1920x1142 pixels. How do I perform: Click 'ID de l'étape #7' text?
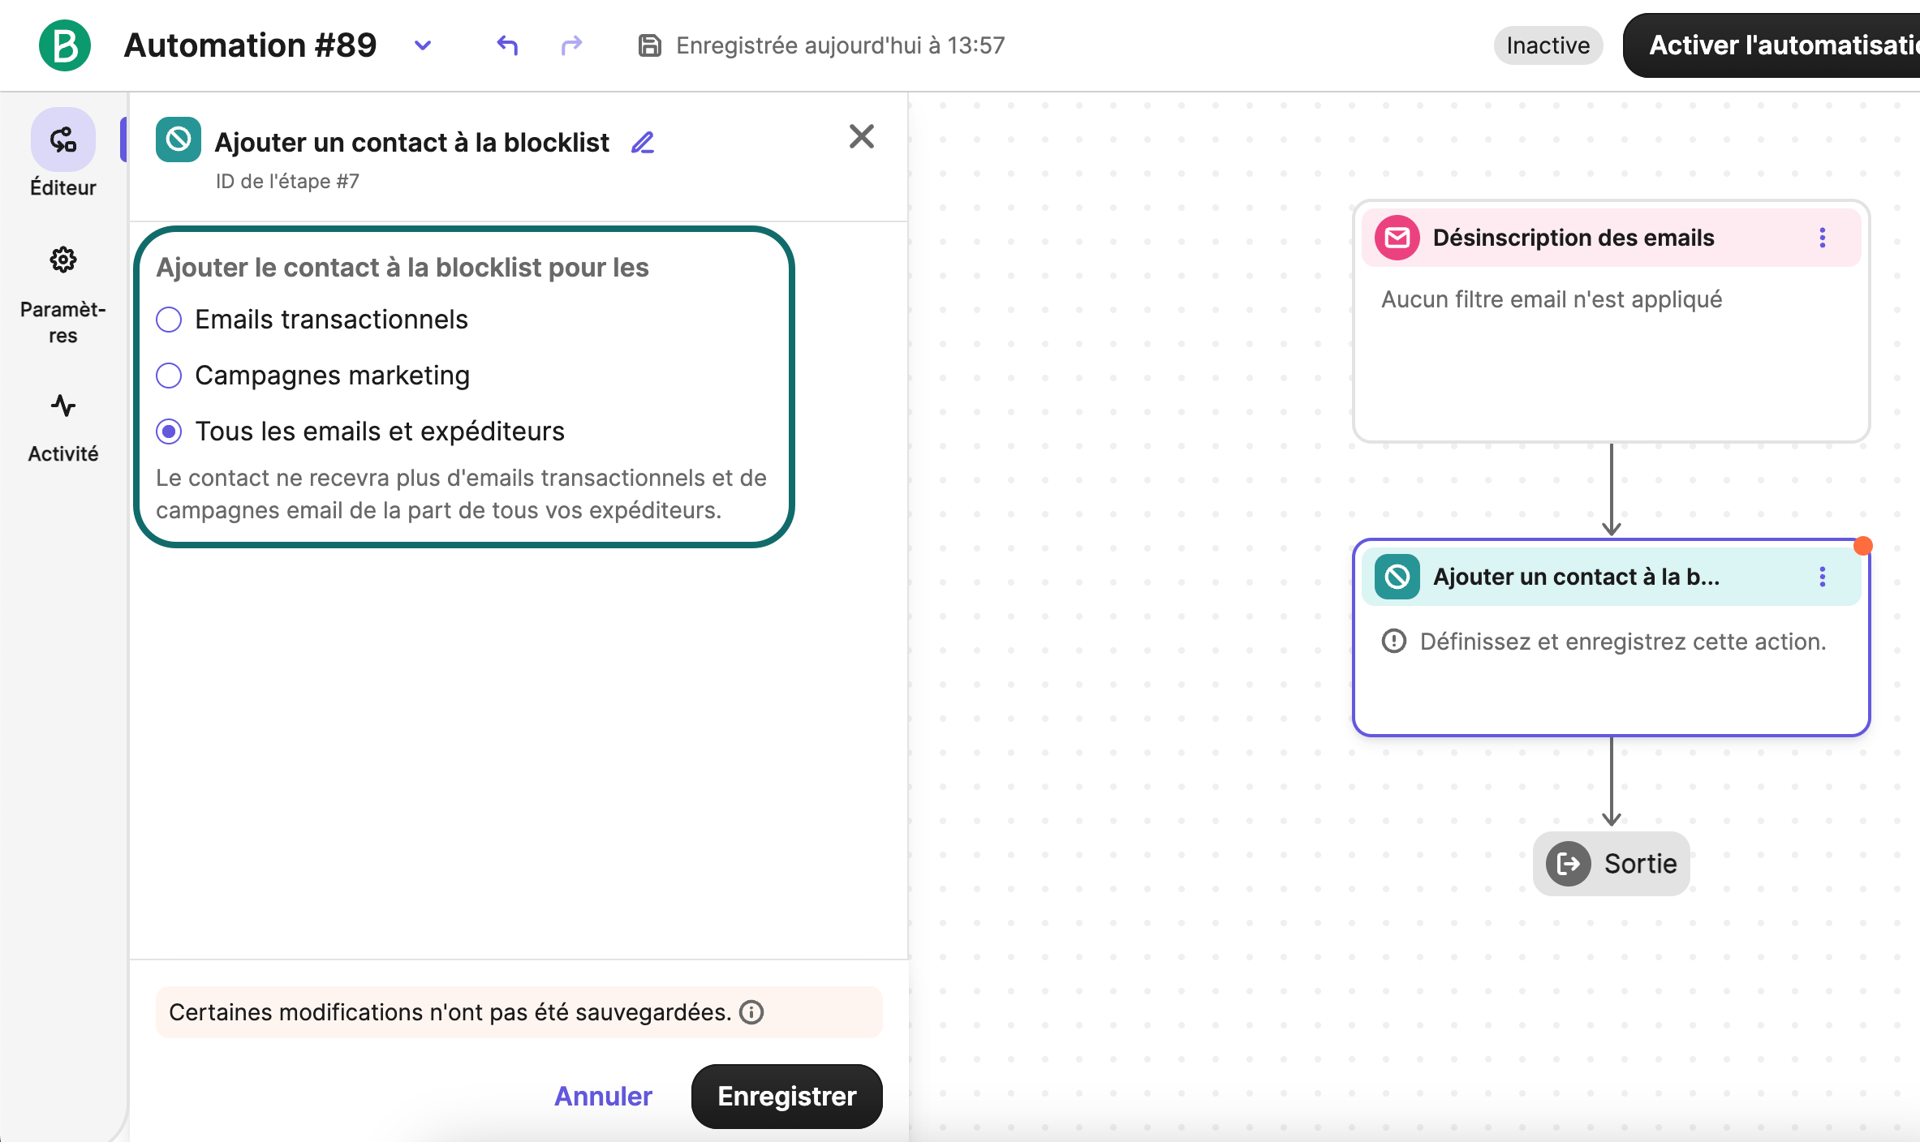(x=287, y=181)
